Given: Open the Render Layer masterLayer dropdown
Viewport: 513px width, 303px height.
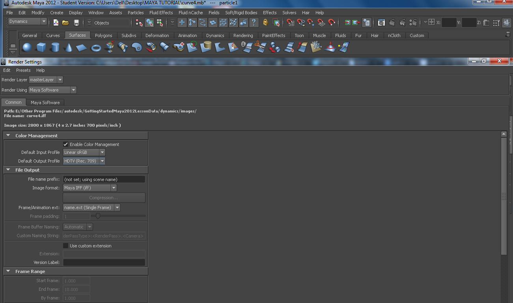Looking at the screenshot, I should click(x=46, y=80).
